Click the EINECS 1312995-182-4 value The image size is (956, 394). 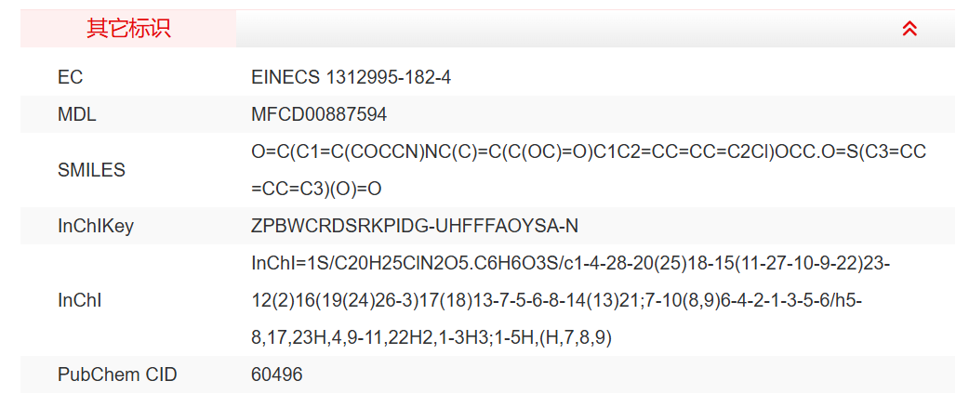click(x=351, y=77)
